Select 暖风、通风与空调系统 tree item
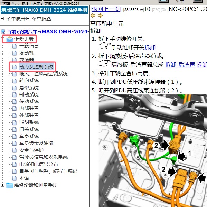The height and width of the screenshot is (207, 207). 44,74
